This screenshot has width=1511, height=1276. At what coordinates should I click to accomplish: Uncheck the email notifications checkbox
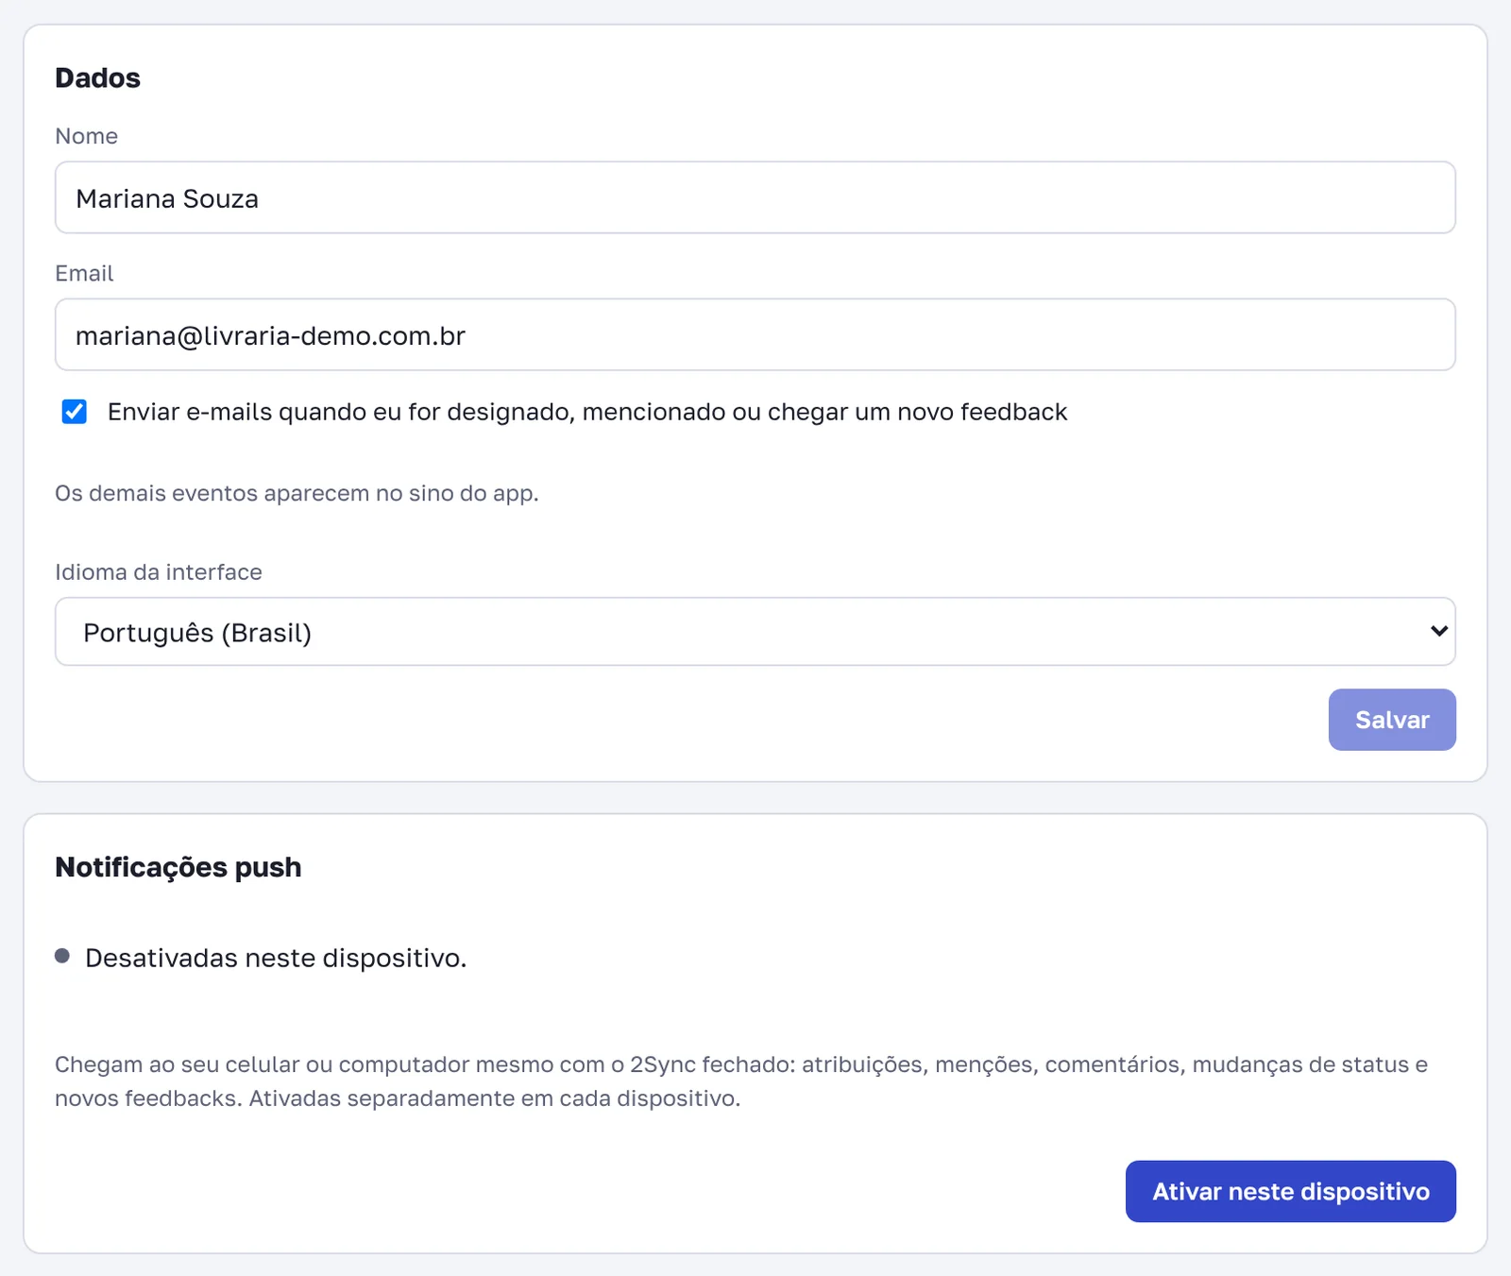click(75, 412)
